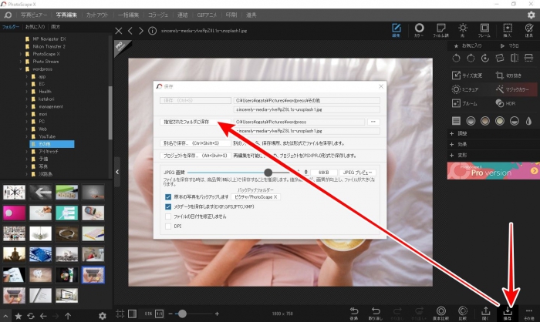
Task: Open the 光 light effects tool
Action: 463,30
